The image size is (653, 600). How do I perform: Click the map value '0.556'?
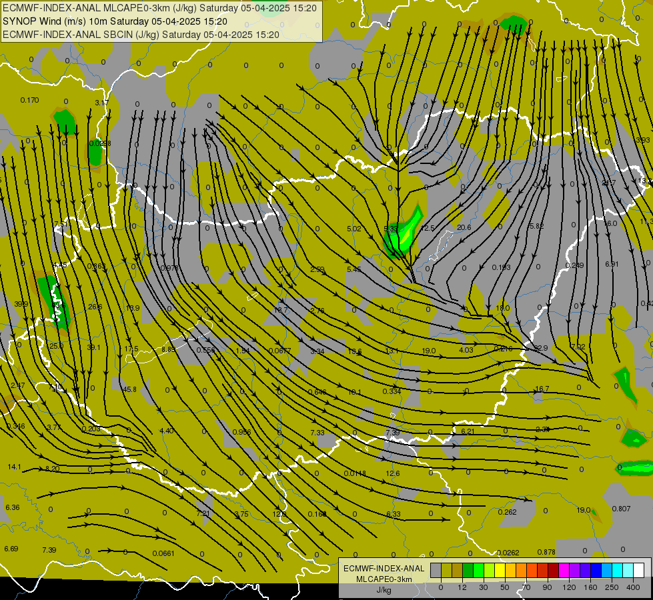click(x=205, y=350)
